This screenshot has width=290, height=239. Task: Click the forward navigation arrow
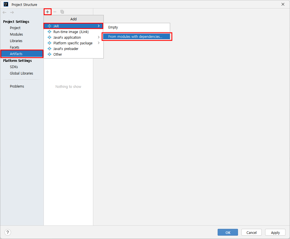click(x=12, y=12)
